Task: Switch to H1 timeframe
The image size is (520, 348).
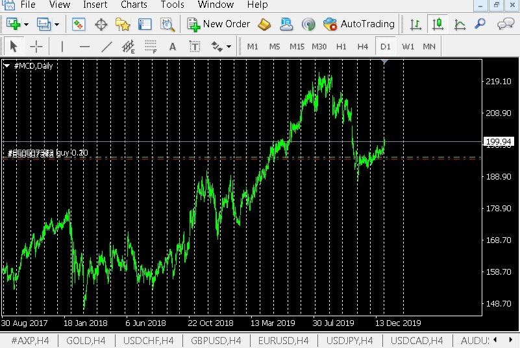Action: point(341,47)
